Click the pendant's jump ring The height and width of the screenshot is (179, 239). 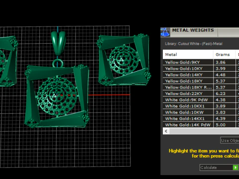58,63
